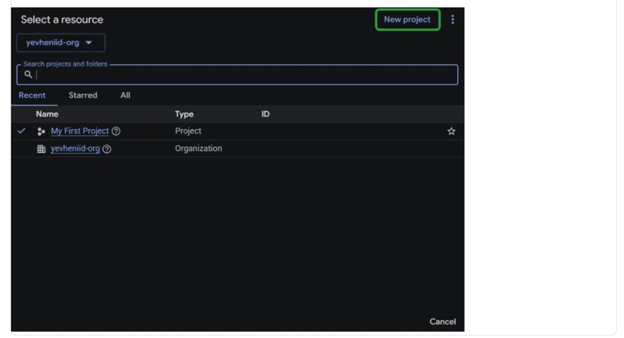Click the Organization type cell
This screenshot has height=338, width=624.
199,148
